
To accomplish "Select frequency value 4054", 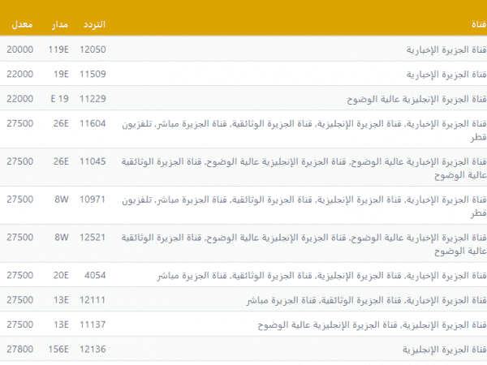I will (95, 275).
